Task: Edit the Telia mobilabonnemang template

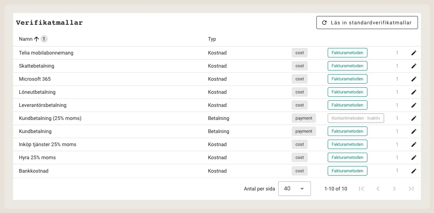Action: (414, 53)
